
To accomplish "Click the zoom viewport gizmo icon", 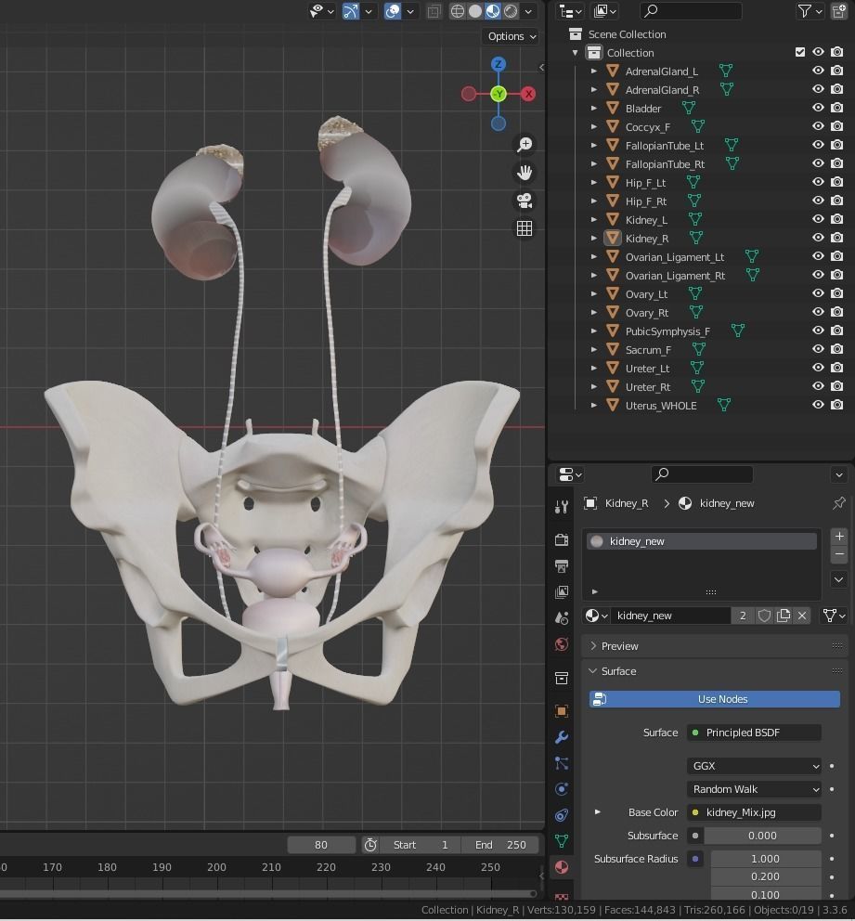I will (x=525, y=145).
